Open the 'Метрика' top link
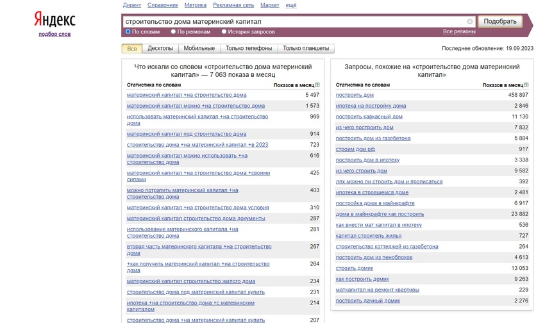 (196, 5)
